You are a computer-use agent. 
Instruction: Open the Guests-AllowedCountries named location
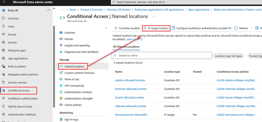(x=129, y=97)
